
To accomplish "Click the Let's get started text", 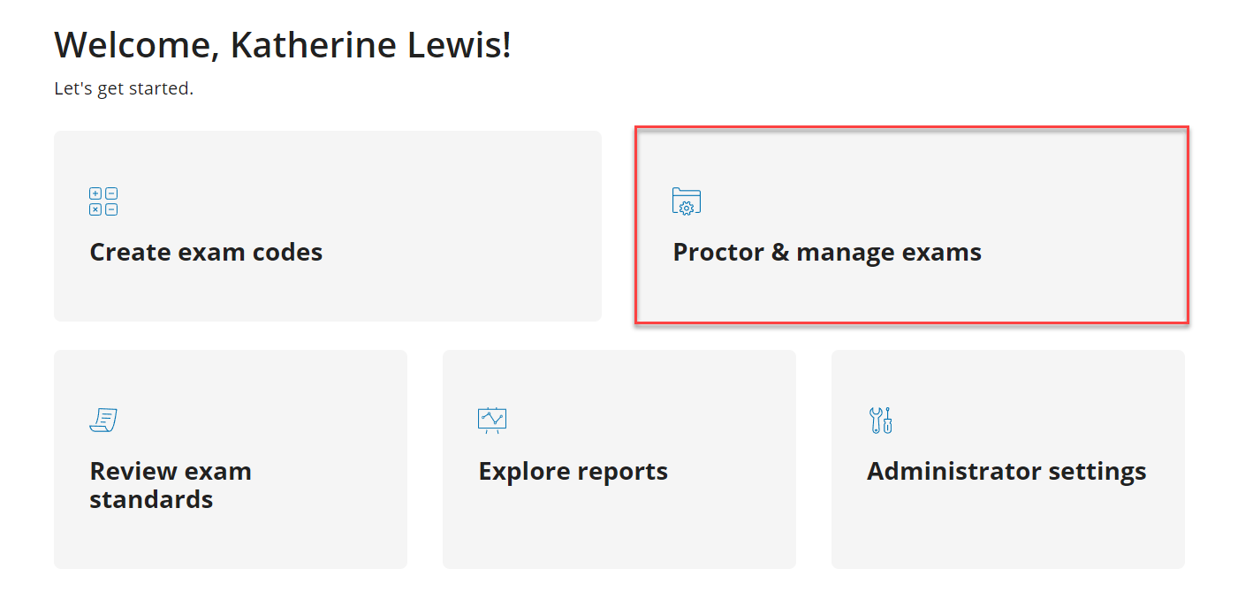I will (x=124, y=87).
